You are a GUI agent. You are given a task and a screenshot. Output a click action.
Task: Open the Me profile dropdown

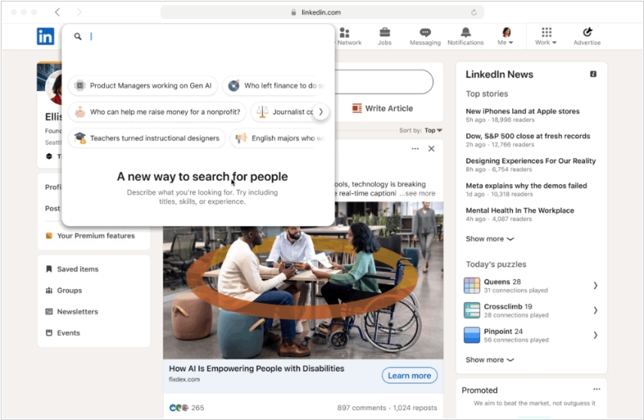506,36
